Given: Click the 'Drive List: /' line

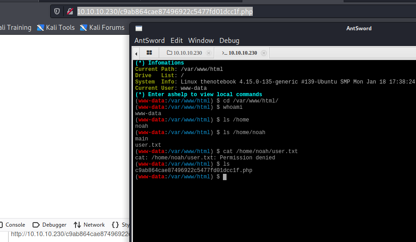Looking at the screenshot, I should 160,75.
